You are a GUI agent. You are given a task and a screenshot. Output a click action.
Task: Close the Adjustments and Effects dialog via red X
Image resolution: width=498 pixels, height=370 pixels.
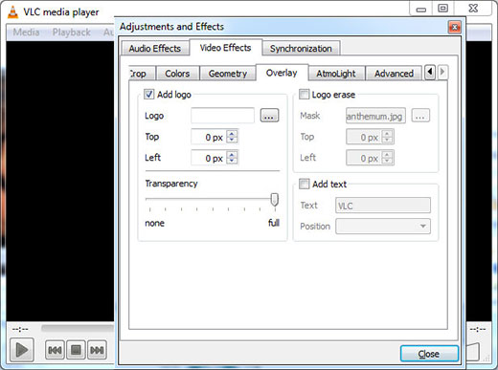pyautogui.click(x=455, y=27)
